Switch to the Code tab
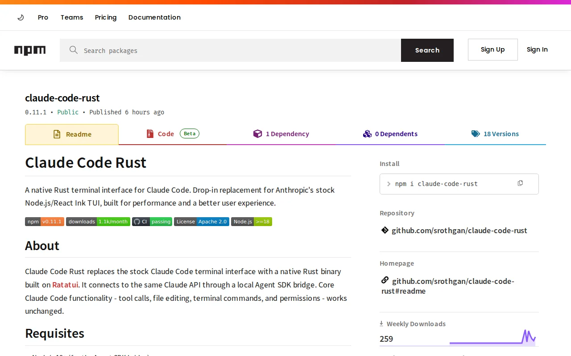The height and width of the screenshot is (356, 571). pyautogui.click(x=173, y=134)
